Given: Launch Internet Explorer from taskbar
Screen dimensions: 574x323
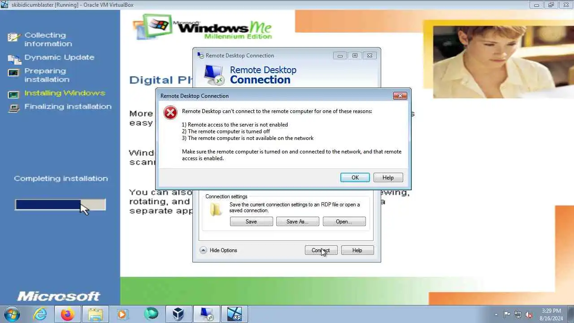Looking at the screenshot, I should pos(40,314).
